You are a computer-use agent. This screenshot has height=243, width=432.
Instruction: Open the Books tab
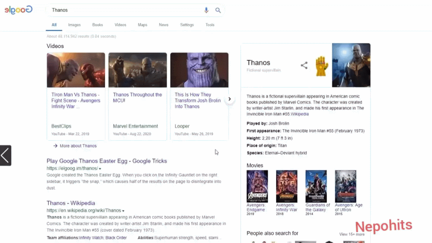click(x=97, y=25)
